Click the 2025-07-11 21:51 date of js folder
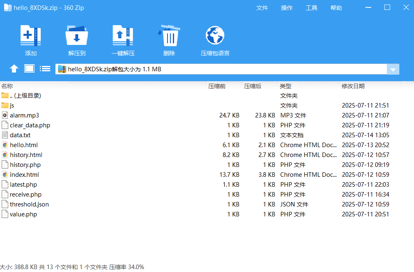The image size is (414, 272). (365, 105)
